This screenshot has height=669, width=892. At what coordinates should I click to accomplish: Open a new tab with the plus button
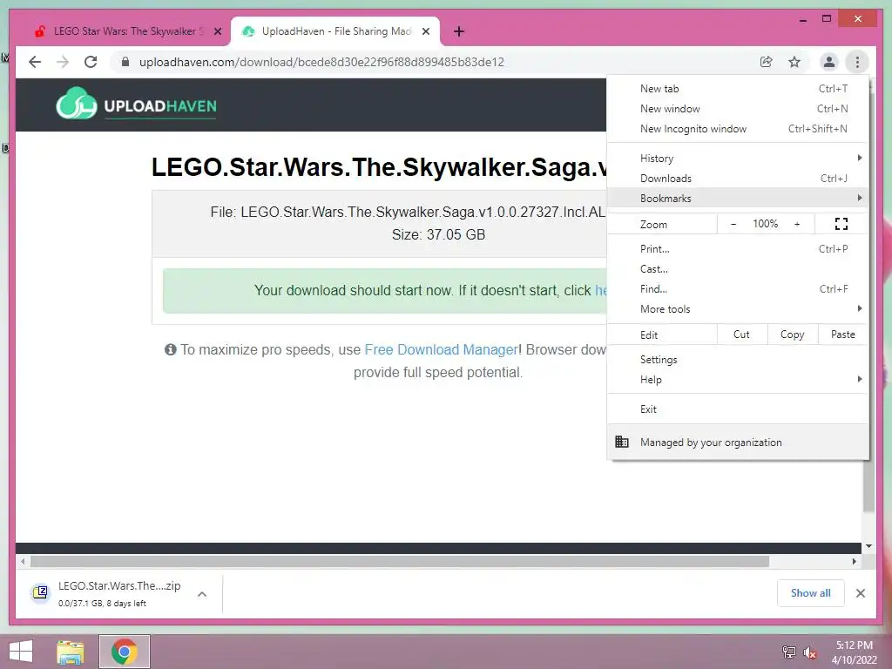click(459, 31)
